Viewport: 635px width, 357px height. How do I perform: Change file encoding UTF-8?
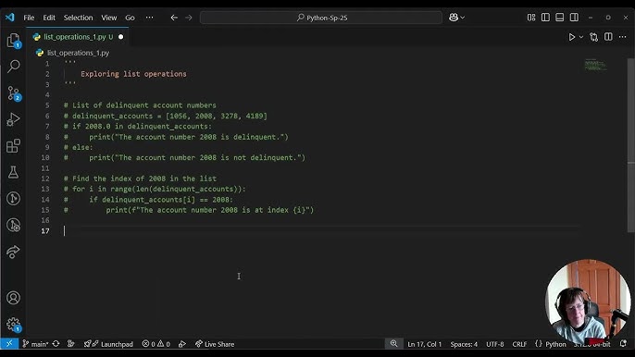(x=495, y=344)
